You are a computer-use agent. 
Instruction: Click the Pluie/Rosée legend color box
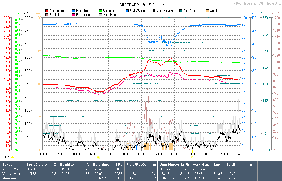click(127, 11)
